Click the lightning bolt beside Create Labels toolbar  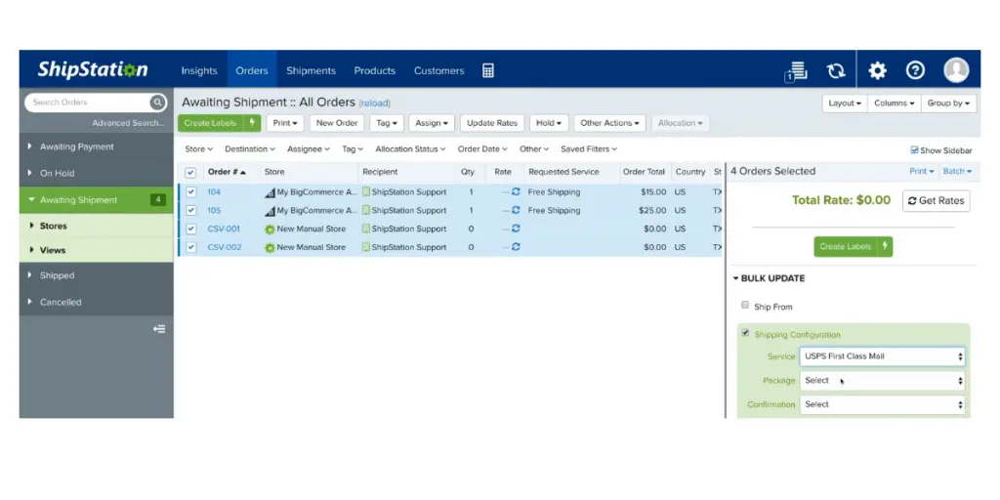[253, 123]
